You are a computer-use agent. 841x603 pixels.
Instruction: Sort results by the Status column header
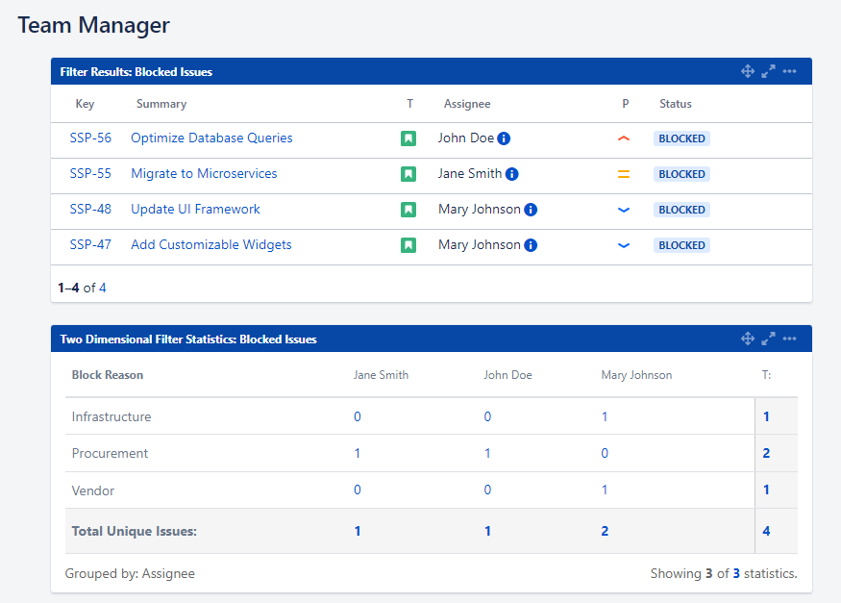(x=675, y=104)
